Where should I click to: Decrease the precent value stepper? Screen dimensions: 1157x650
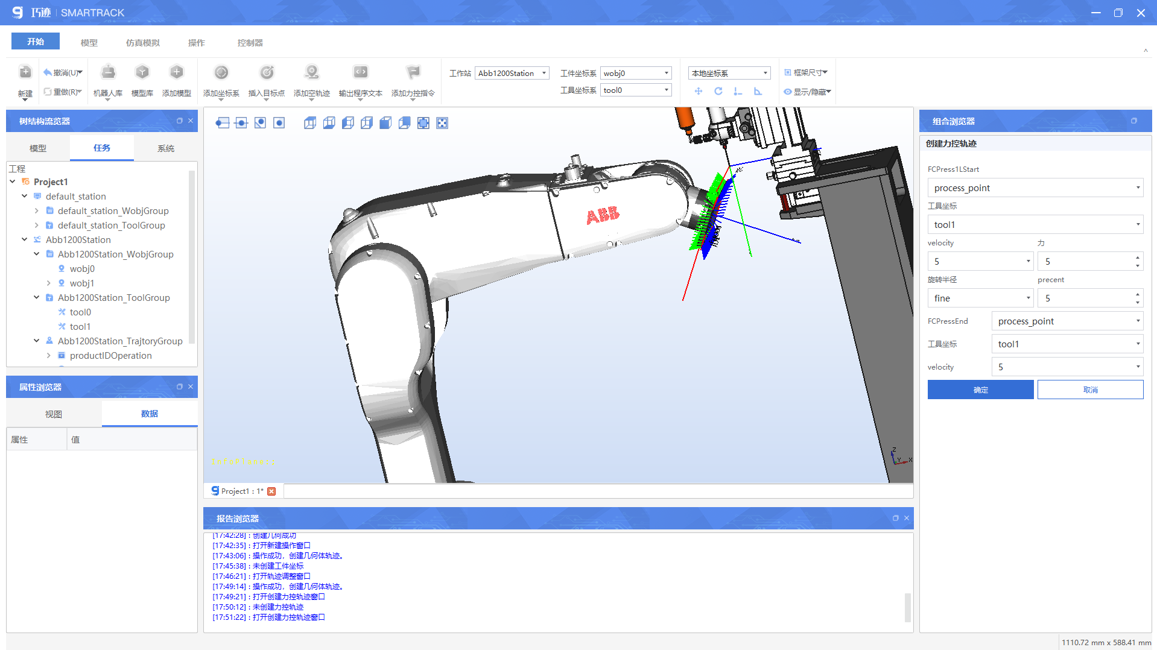click(x=1138, y=302)
